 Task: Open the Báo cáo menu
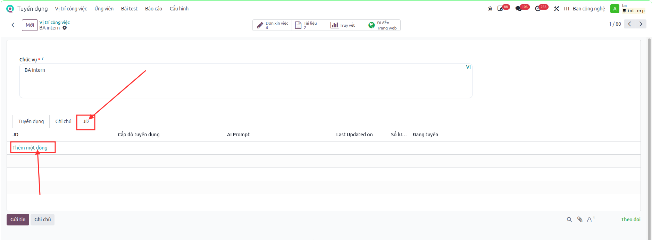[153, 9]
